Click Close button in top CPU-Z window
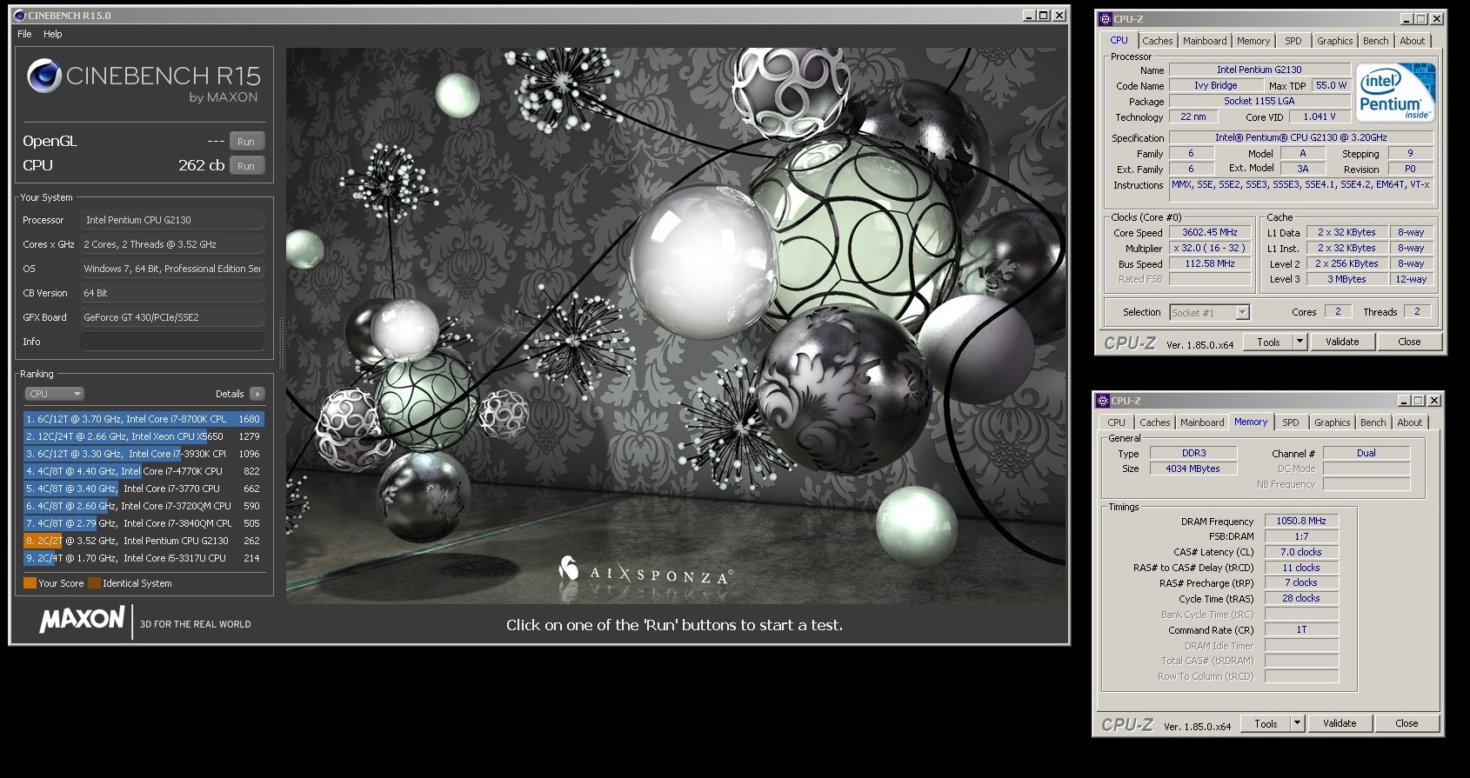The width and height of the screenshot is (1470, 778). coord(1409,342)
